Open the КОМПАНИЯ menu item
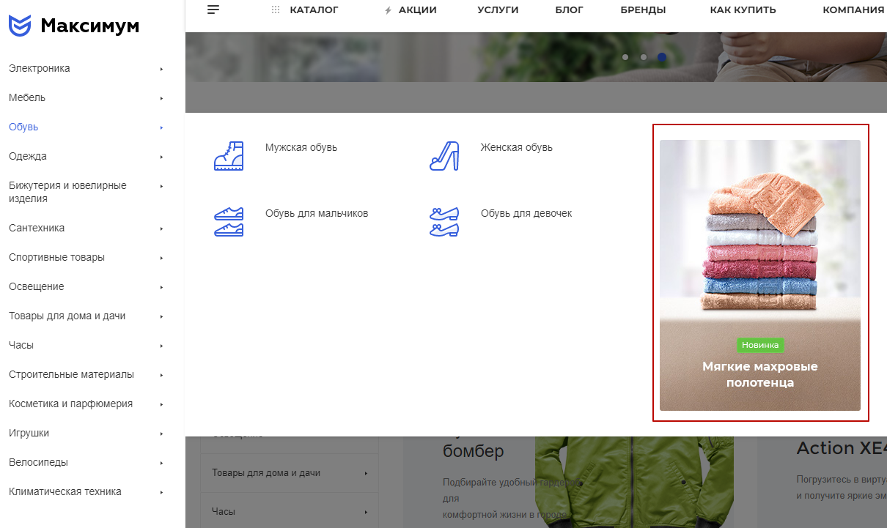The width and height of the screenshot is (887, 528). [x=853, y=10]
